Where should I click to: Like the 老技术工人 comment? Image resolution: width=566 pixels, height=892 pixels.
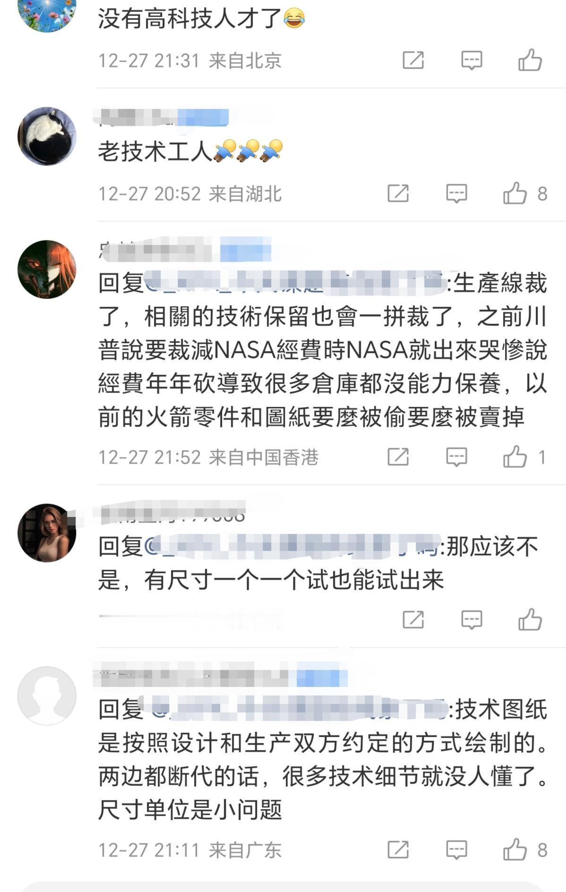[515, 193]
